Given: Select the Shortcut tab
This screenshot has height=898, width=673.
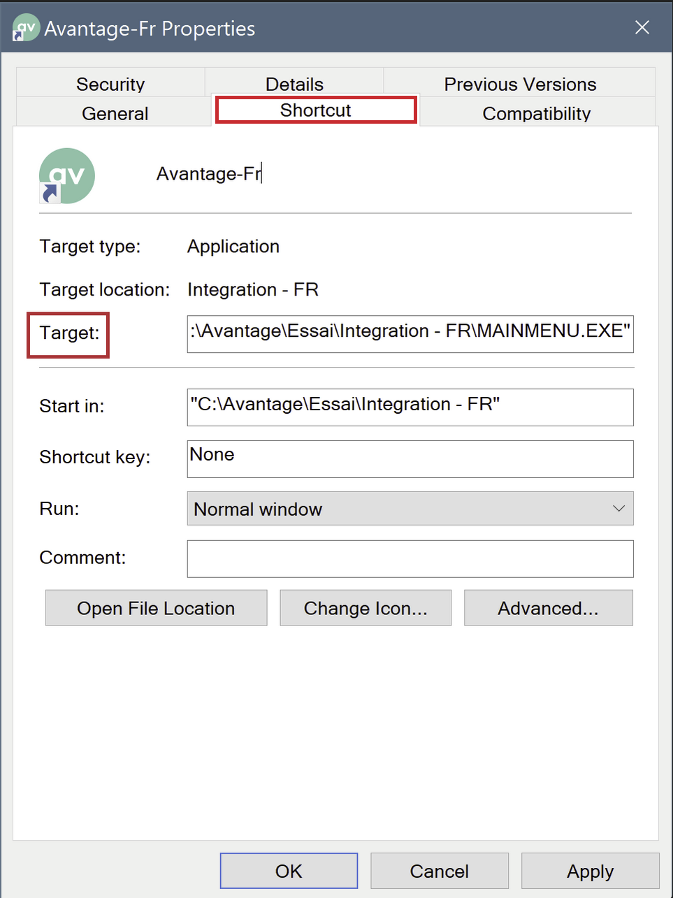Looking at the screenshot, I should pos(316,110).
